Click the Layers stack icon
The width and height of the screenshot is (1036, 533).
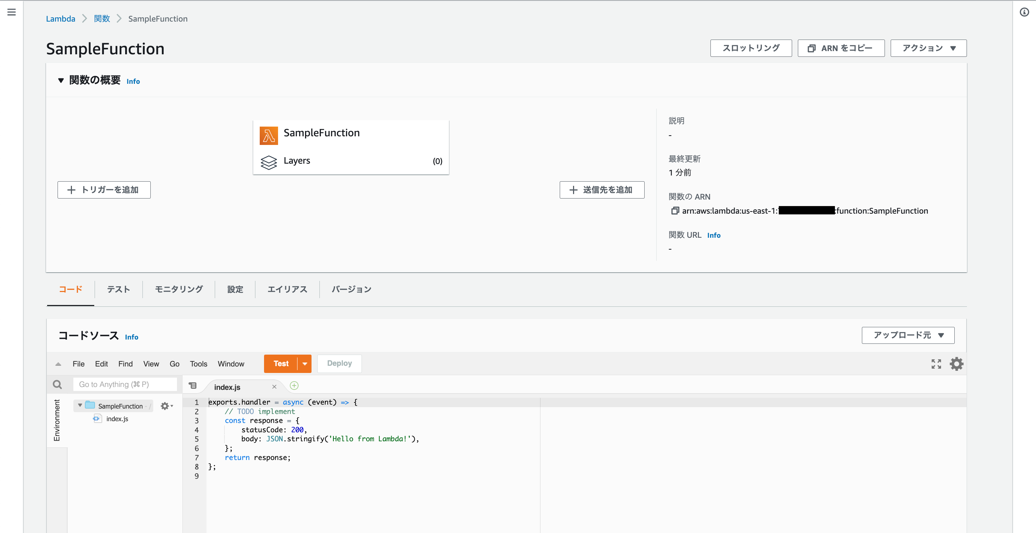point(269,163)
